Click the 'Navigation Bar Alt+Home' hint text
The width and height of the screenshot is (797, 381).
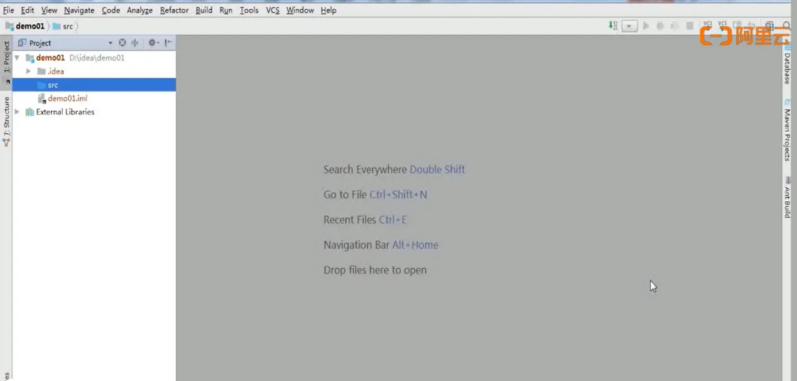(381, 245)
